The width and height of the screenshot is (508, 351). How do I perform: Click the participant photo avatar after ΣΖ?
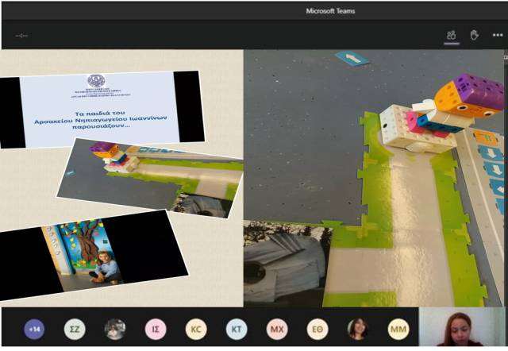pyautogui.click(x=115, y=329)
